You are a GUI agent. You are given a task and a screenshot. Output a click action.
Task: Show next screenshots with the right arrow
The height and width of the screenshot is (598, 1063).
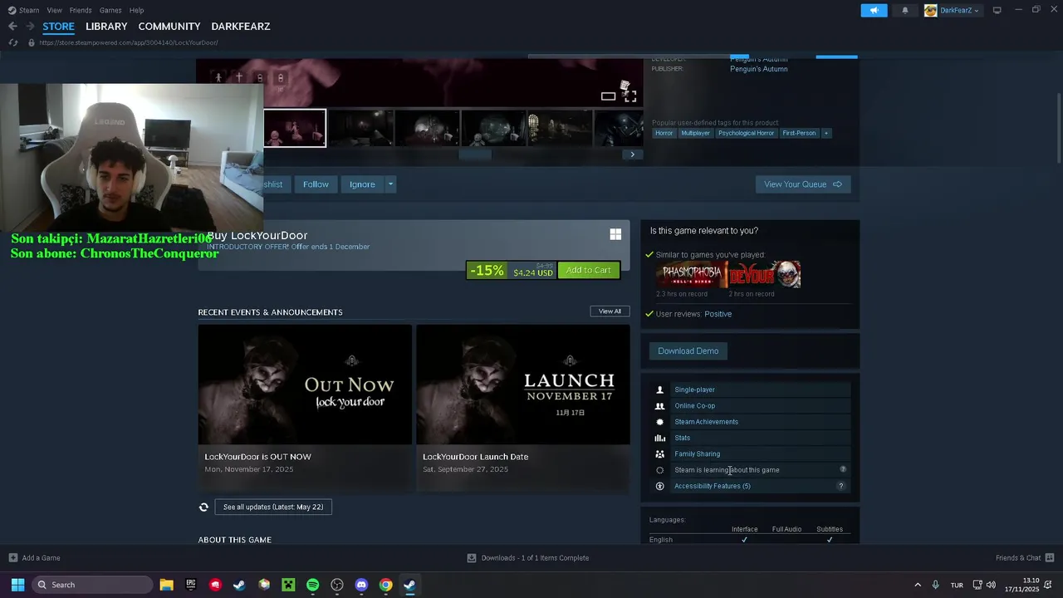point(632,154)
